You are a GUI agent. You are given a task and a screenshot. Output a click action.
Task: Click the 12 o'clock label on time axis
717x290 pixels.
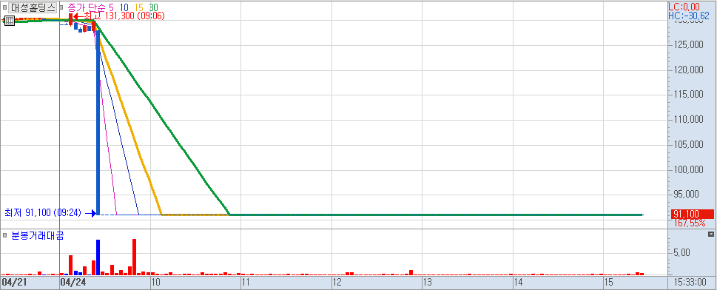(337, 282)
